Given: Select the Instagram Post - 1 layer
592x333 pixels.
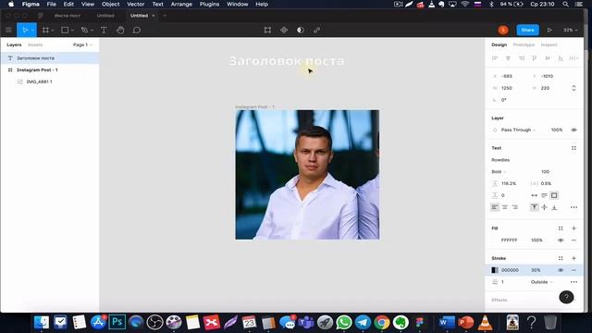Looking at the screenshot, I should 49,70.
